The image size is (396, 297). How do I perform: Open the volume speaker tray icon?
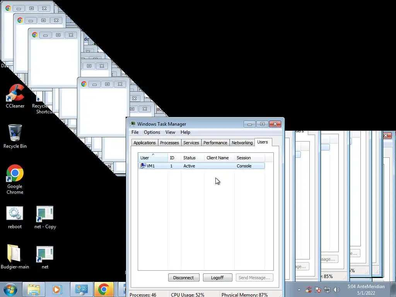336,290
